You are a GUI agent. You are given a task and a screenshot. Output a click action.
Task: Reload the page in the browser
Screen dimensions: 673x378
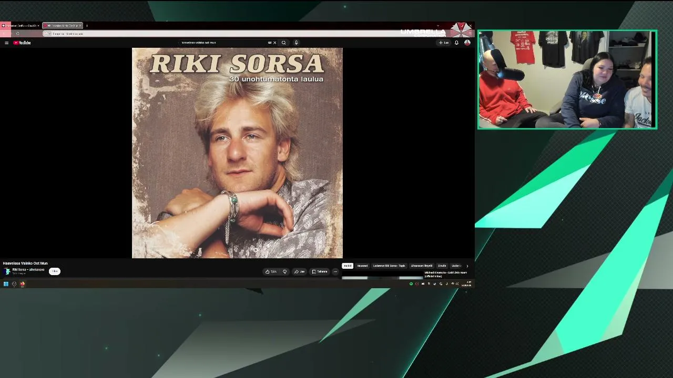point(17,34)
